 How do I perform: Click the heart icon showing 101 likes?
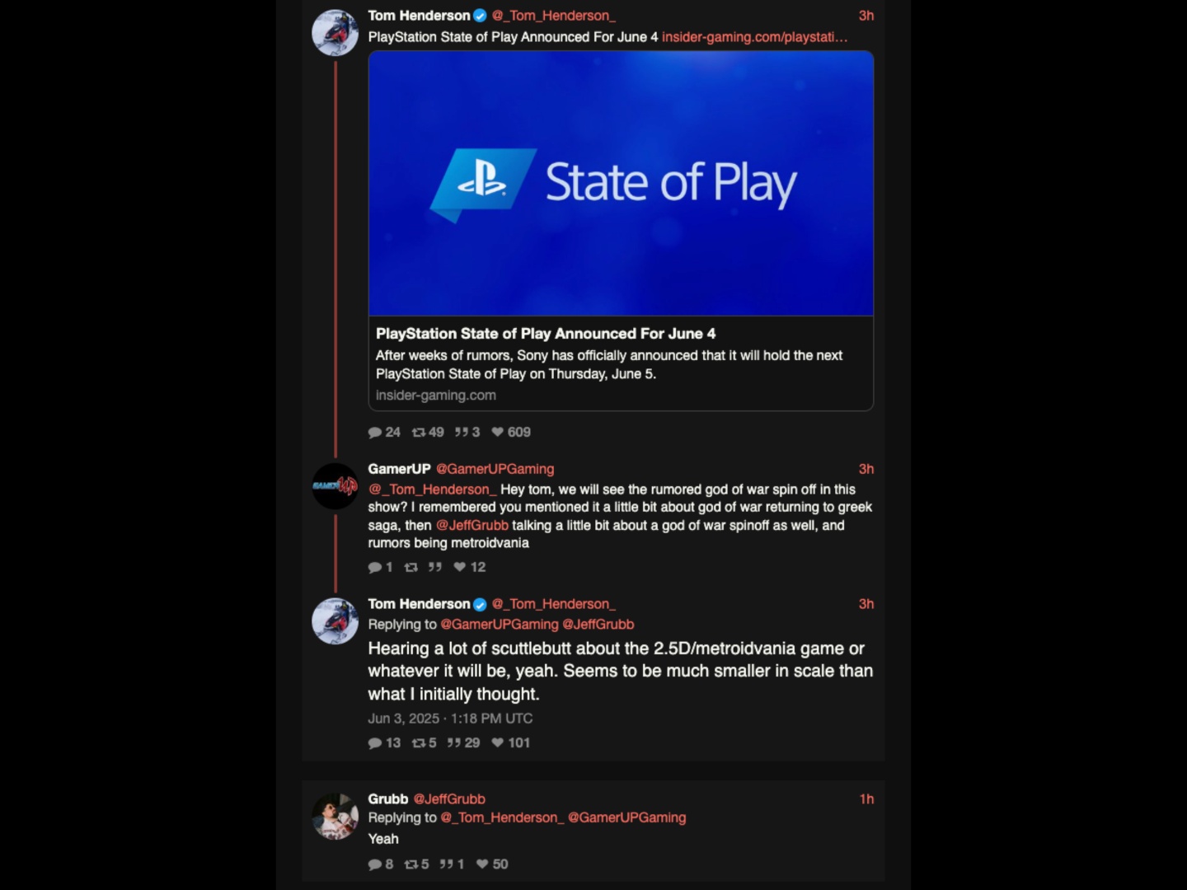point(498,743)
